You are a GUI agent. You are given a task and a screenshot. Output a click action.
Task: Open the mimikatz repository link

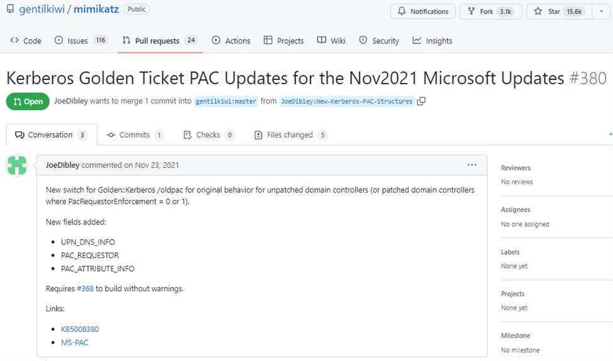coord(96,9)
